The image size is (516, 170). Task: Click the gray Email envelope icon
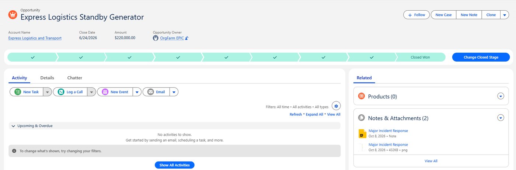click(150, 92)
